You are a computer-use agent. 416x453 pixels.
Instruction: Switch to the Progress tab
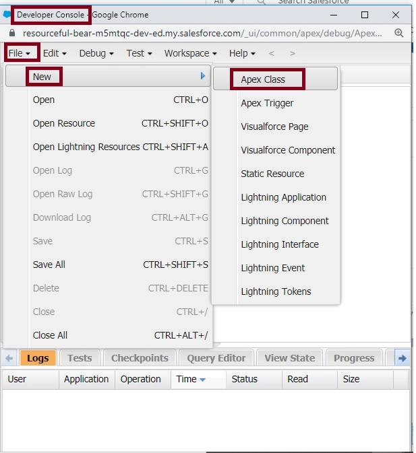click(354, 358)
